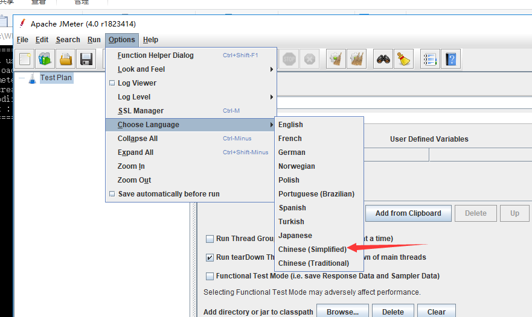Image resolution: width=532 pixels, height=317 pixels.
Task: Close the Options menu
Action: pos(122,40)
